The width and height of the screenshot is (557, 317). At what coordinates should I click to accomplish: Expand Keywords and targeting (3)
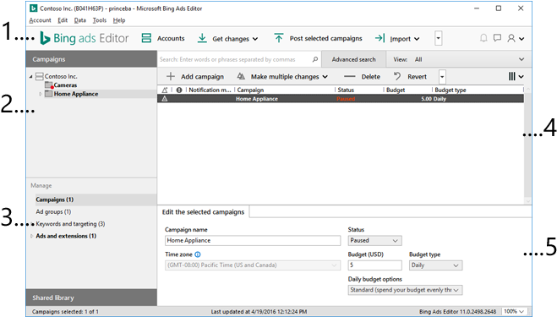[32, 224]
